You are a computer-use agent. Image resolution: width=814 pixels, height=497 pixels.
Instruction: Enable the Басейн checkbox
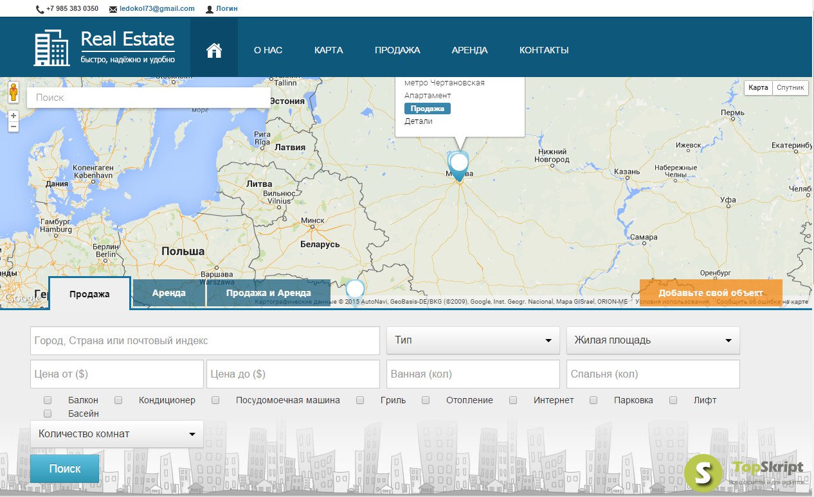(x=48, y=414)
